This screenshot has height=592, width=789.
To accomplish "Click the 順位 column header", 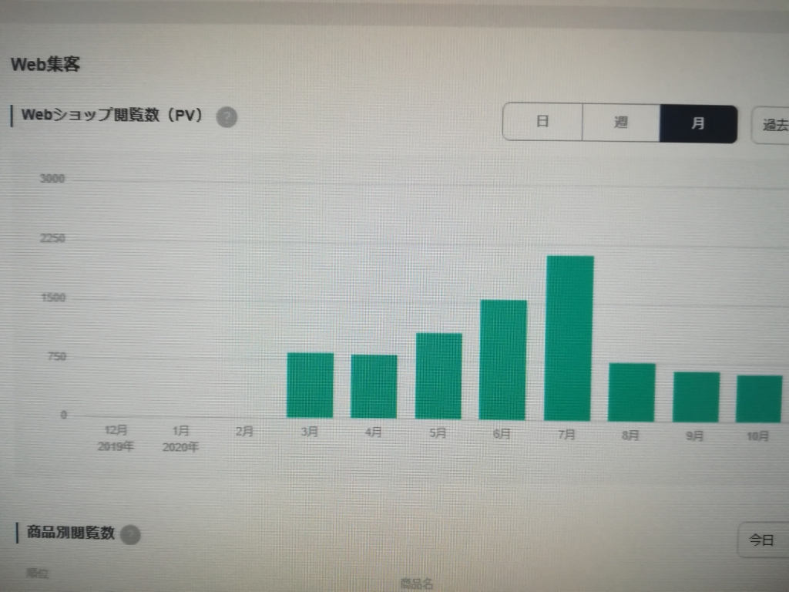I will point(38,573).
